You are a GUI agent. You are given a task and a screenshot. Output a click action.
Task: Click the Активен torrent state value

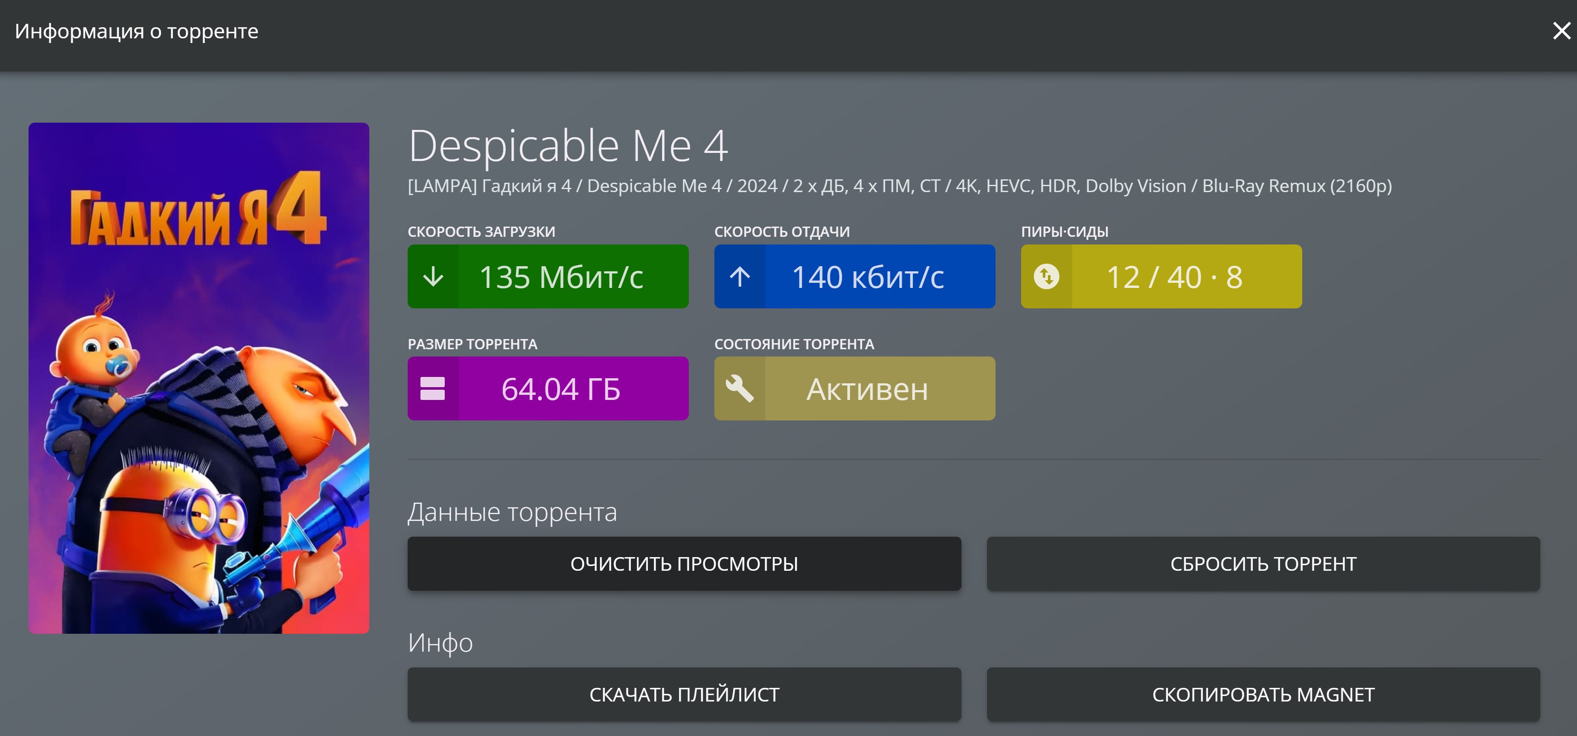(x=867, y=389)
